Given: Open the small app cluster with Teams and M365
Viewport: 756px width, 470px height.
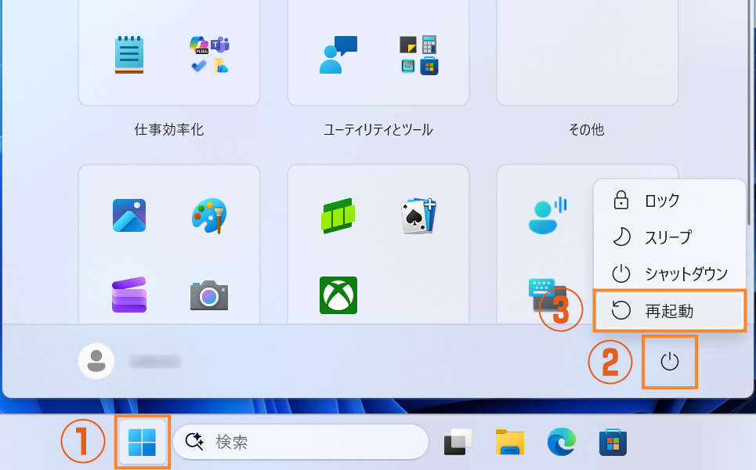Looking at the screenshot, I should point(209,55).
